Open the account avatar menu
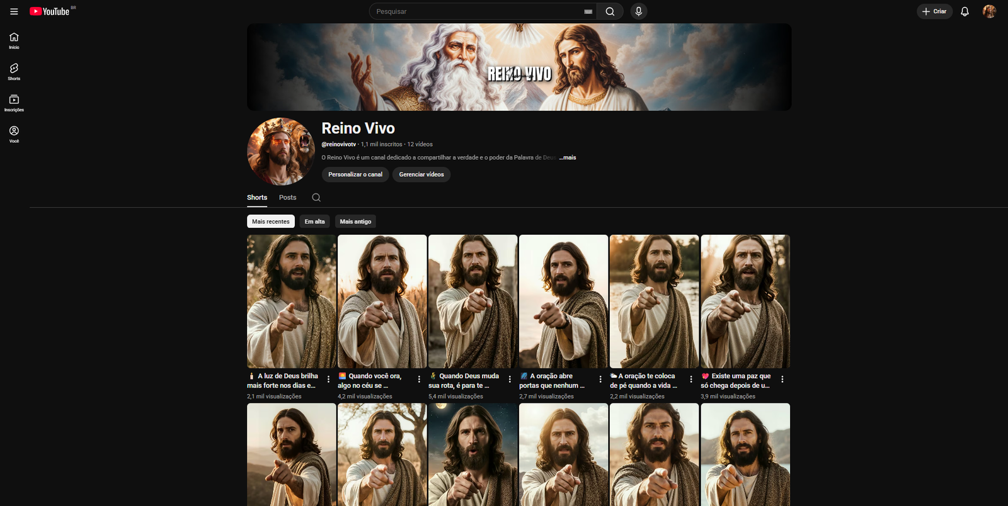The height and width of the screenshot is (506, 1008). 989,11
